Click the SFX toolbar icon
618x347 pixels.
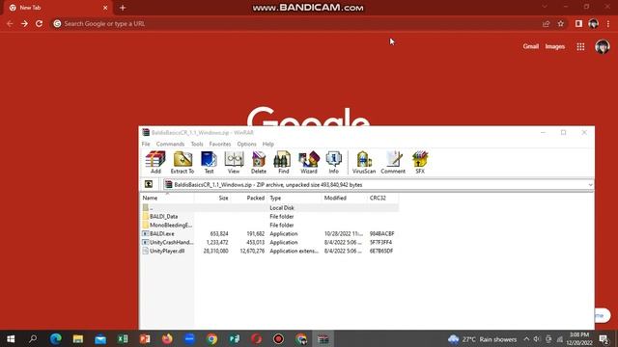click(x=420, y=162)
